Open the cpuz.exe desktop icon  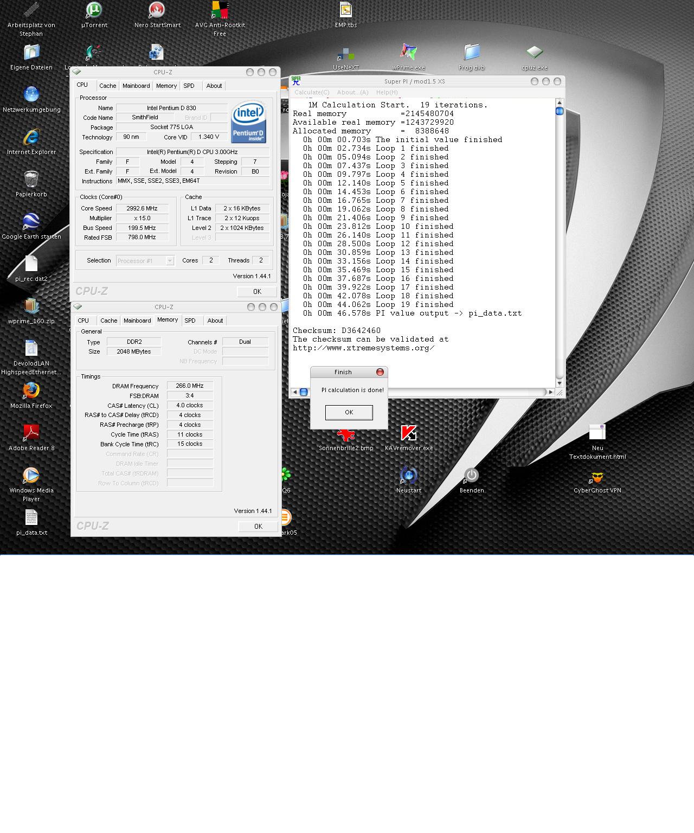coord(534,57)
